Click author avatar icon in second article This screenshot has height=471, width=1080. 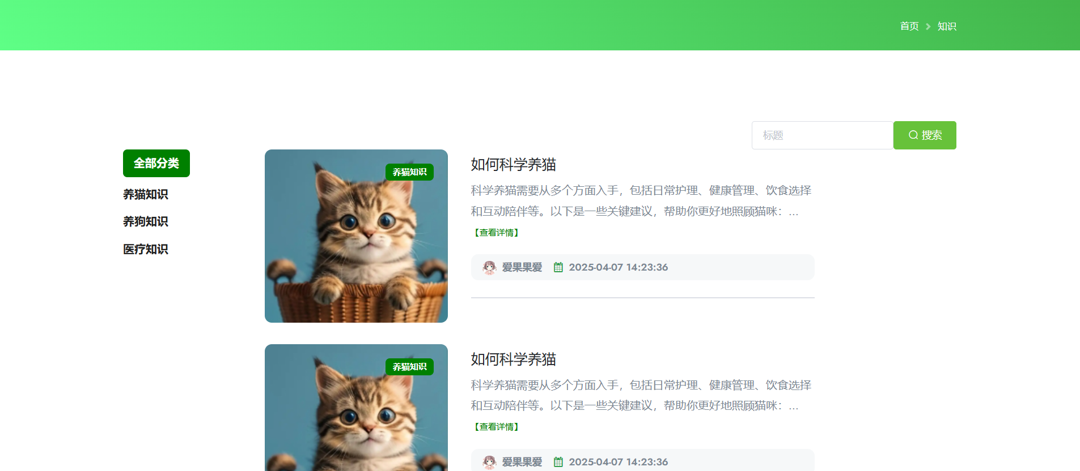pos(489,462)
